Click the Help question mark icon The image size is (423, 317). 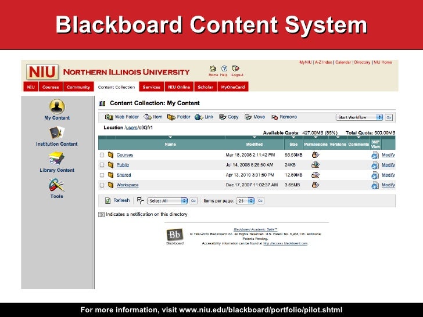tap(224, 69)
